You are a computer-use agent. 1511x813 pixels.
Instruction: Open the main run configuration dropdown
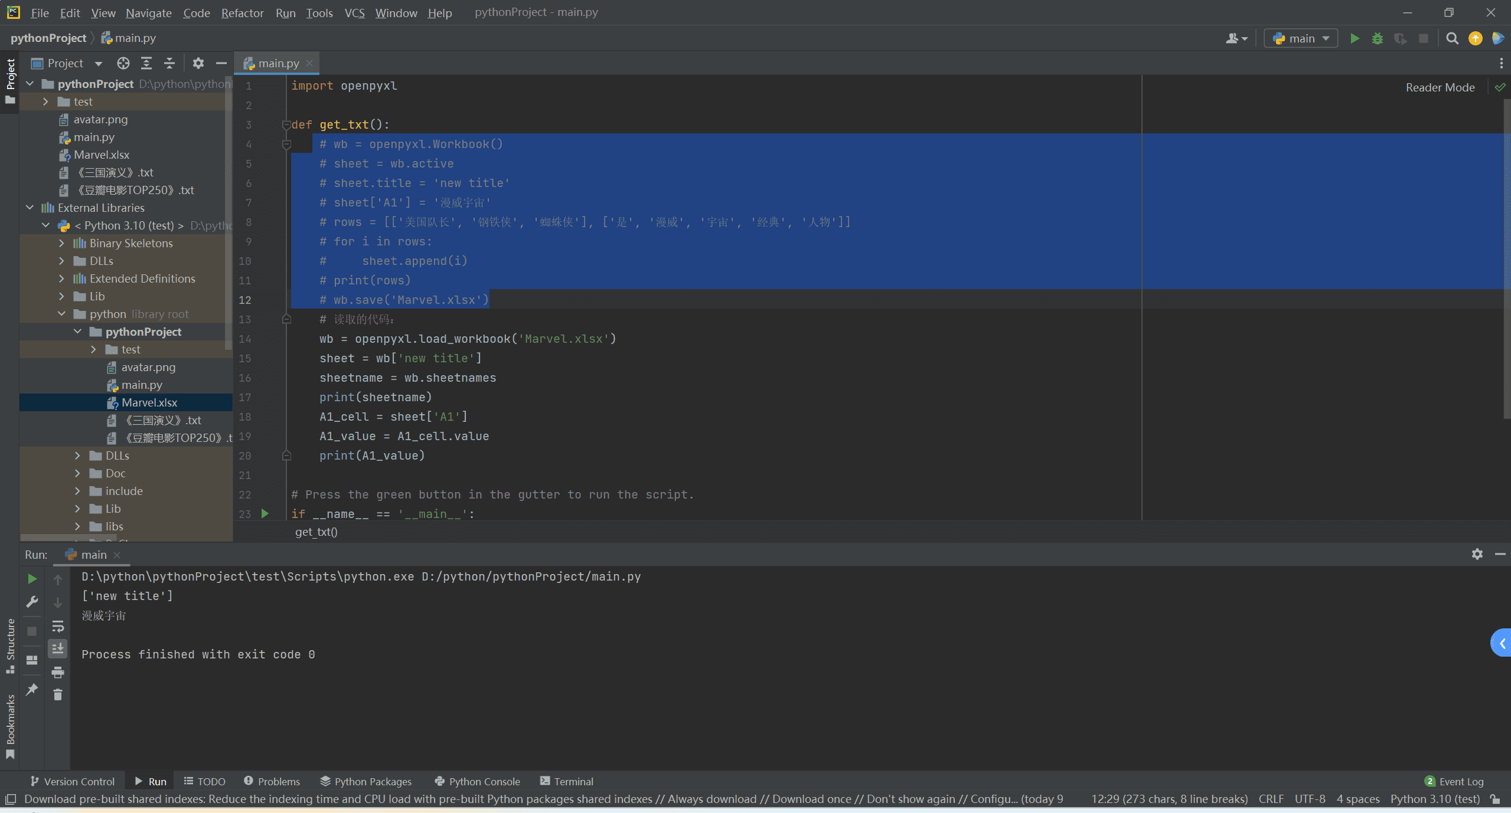pyautogui.click(x=1301, y=38)
